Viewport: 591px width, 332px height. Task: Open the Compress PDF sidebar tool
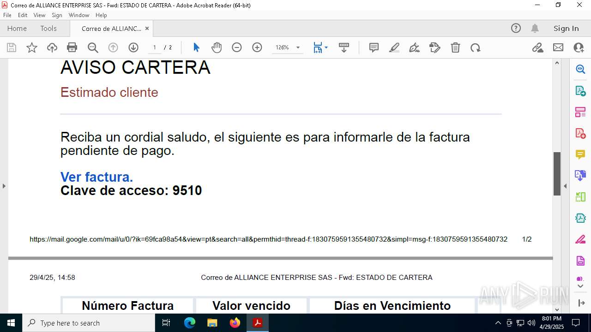coord(580,218)
